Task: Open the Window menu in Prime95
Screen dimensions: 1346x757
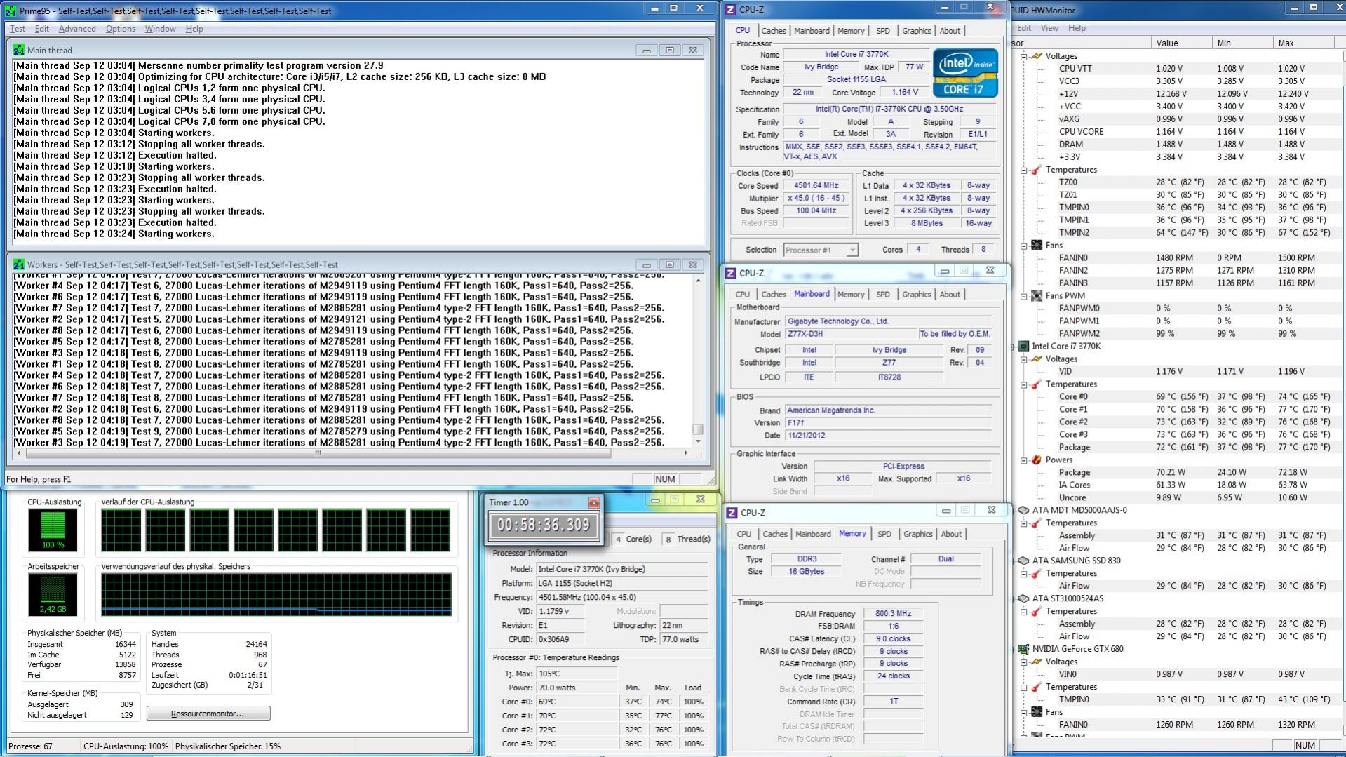Action: [x=161, y=29]
